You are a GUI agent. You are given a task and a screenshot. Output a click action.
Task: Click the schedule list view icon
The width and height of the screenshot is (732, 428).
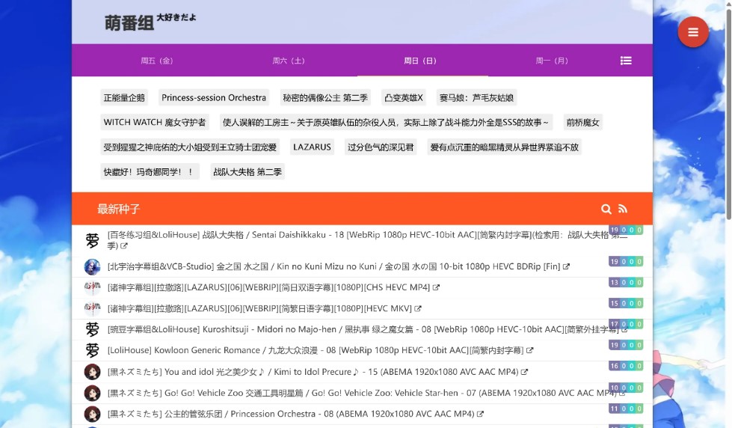point(626,61)
